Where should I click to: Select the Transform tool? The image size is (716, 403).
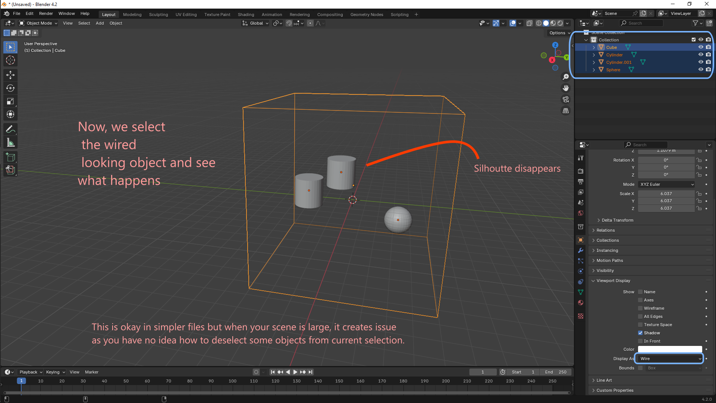[10, 114]
